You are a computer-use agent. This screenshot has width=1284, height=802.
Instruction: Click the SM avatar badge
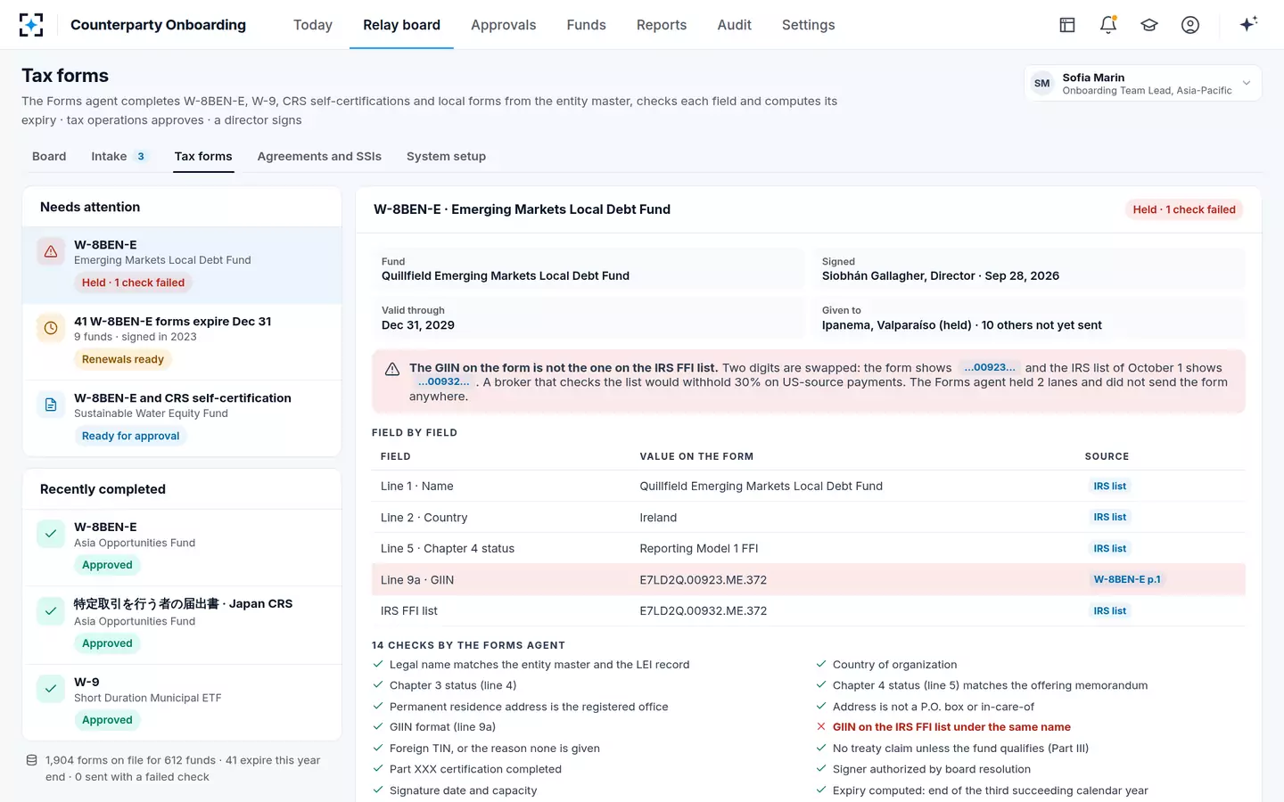(1041, 83)
